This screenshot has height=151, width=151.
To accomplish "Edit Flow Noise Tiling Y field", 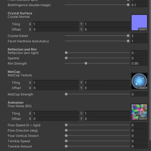I will (x=107, y=113).
